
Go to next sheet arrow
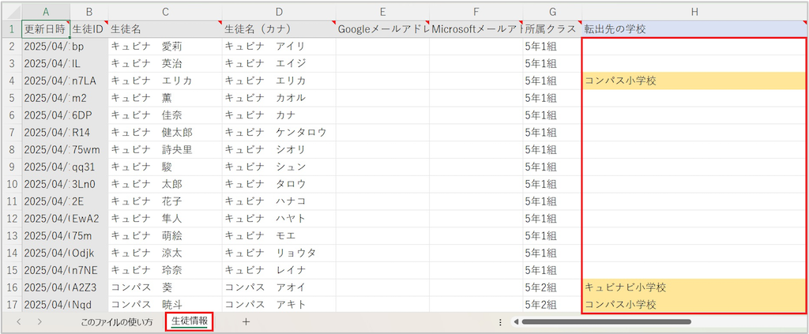pos(40,321)
